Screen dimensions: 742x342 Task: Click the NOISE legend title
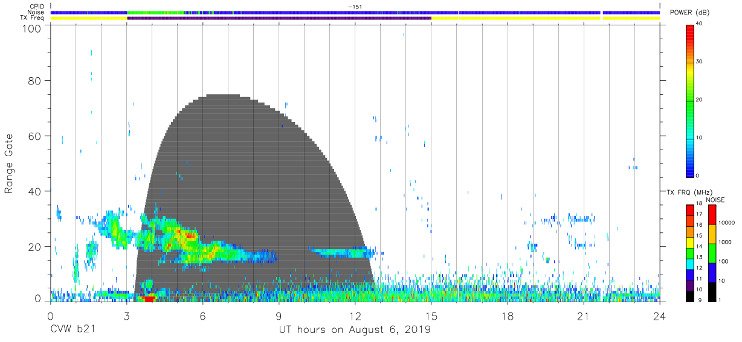coord(715,200)
